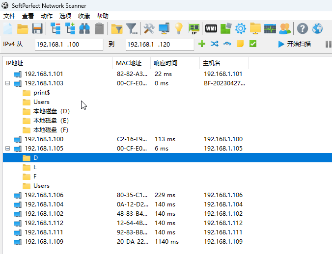Screen dimensions: 332x254
Task: Pause the scan with the pause button
Action: point(328,44)
